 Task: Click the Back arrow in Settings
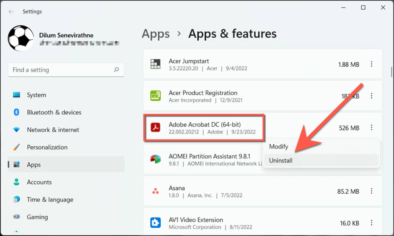11,12
